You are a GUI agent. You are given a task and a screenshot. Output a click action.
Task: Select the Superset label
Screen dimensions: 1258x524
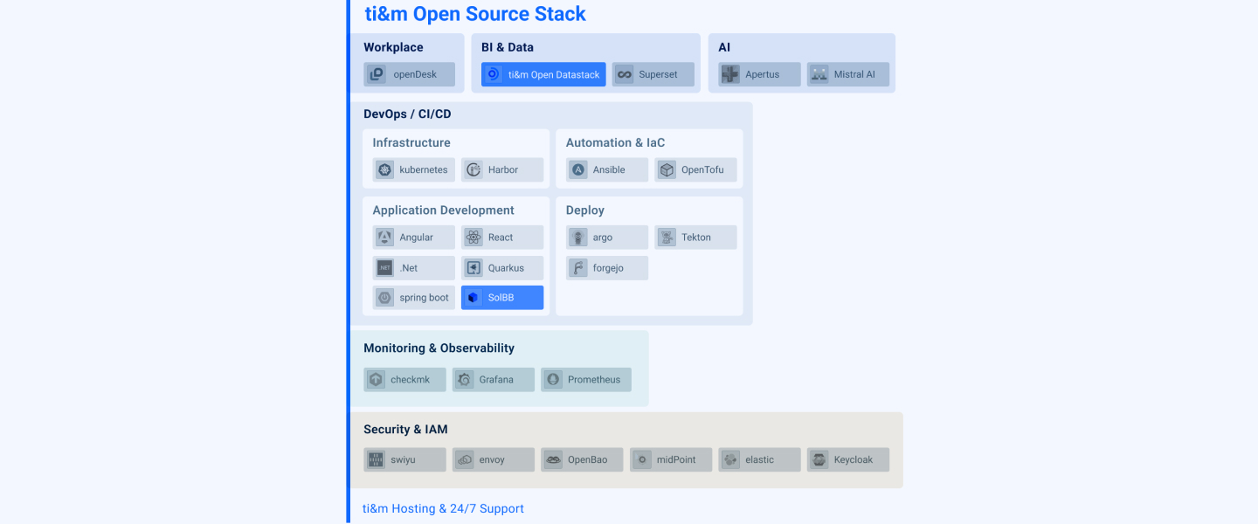point(658,75)
